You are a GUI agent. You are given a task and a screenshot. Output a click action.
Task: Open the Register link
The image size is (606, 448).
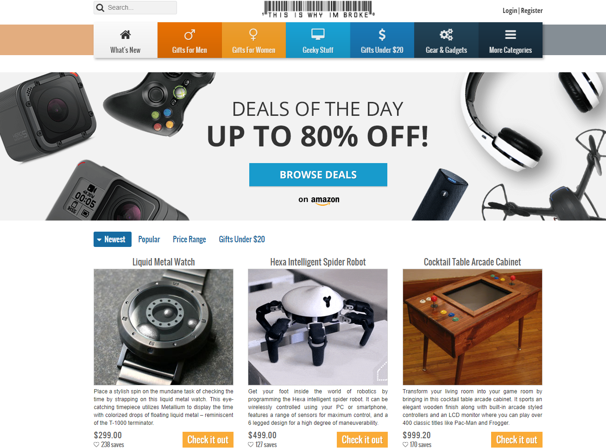click(532, 11)
